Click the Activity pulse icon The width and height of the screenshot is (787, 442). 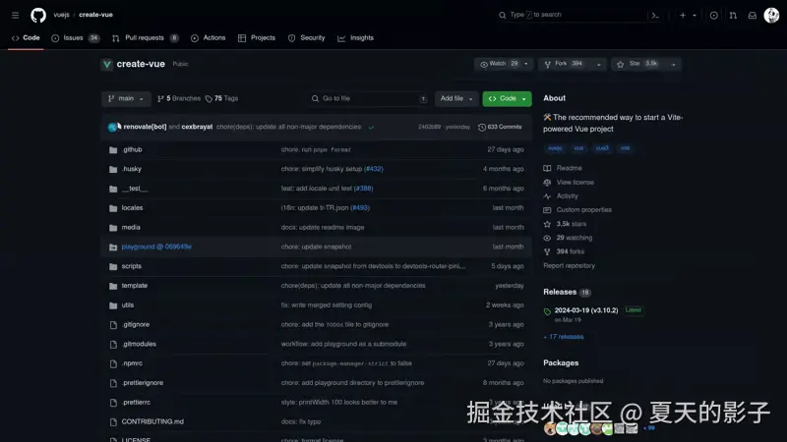coord(547,196)
